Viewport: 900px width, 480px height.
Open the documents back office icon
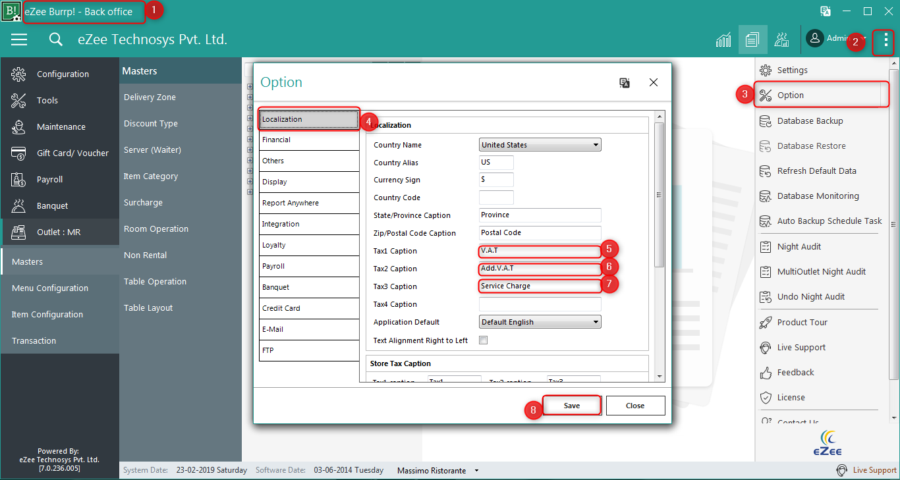[x=752, y=40]
